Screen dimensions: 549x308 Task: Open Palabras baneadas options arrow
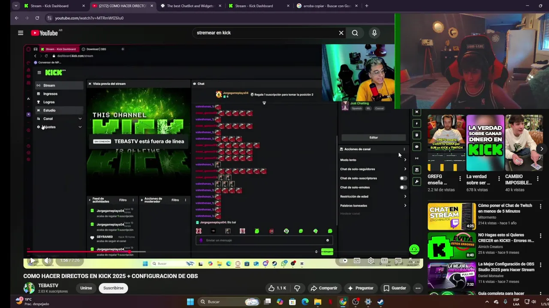point(405,206)
